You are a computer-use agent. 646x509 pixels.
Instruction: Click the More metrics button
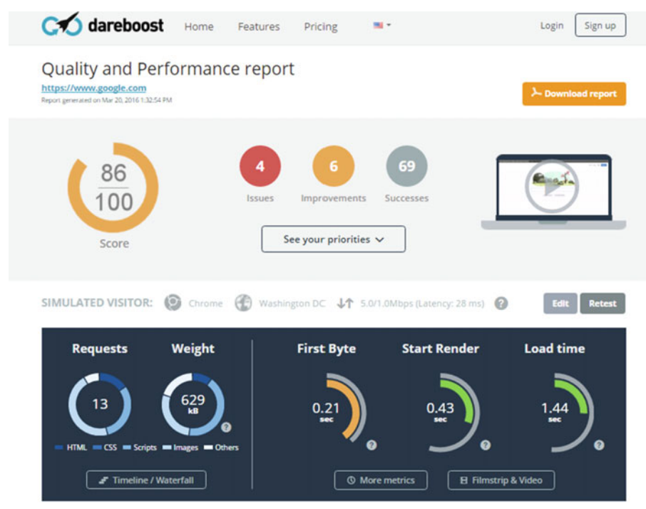(x=381, y=480)
